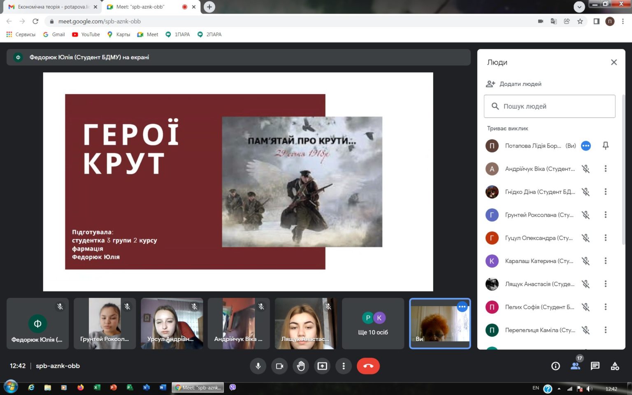Open Firefox from taskbar
Image resolution: width=632 pixels, height=395 pixels.
(80, 387)
